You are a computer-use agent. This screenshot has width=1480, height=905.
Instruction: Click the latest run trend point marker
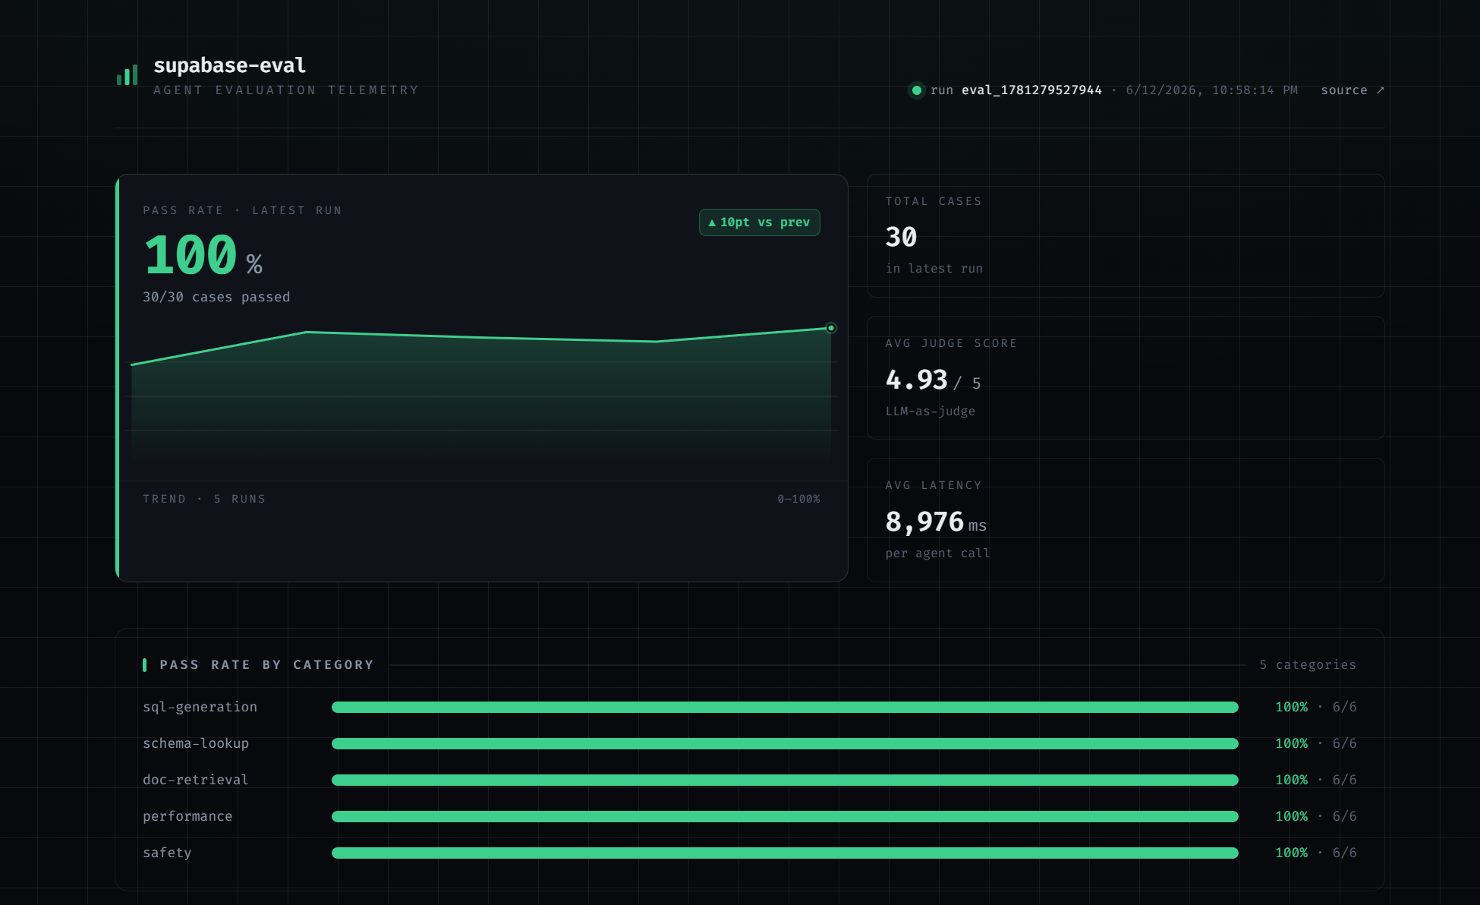click(831, 328)
